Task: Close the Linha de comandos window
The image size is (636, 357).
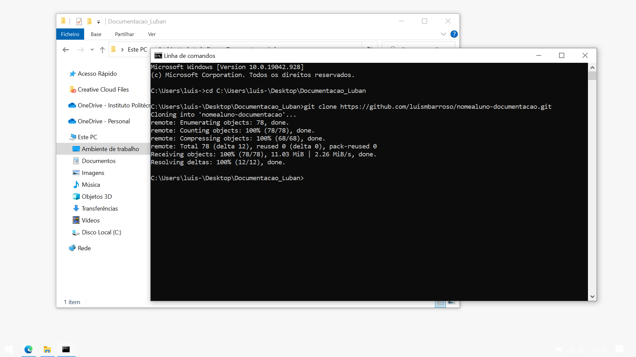Action: coord(585,56)
